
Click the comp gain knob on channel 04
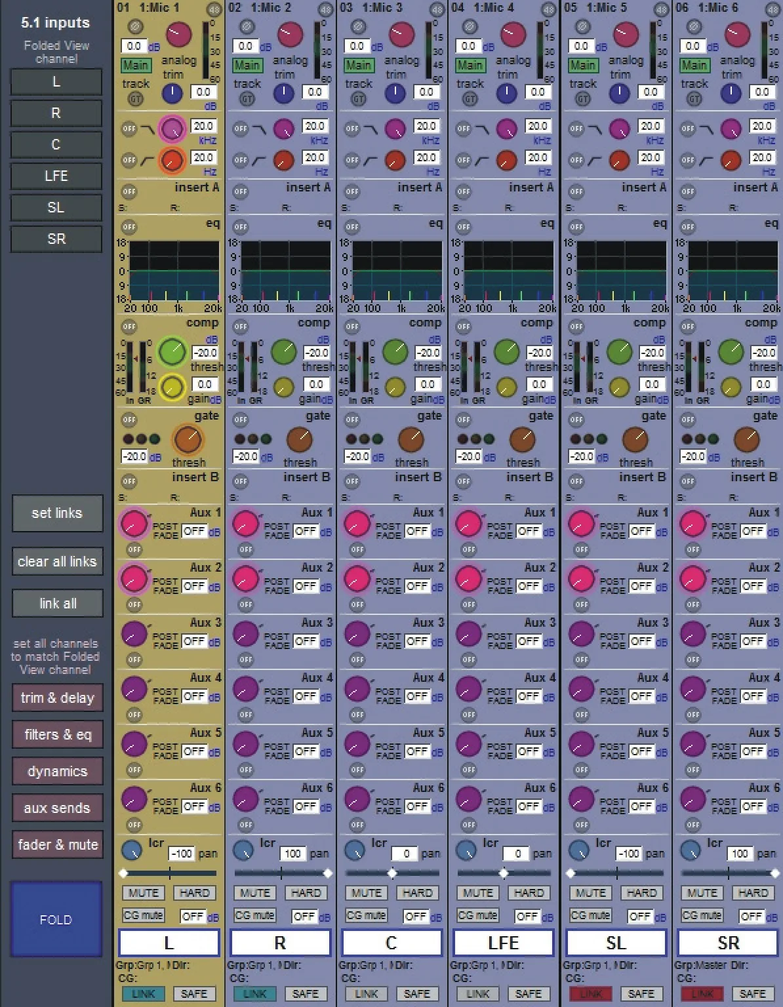pyautogui.click(x=507, y=387)
